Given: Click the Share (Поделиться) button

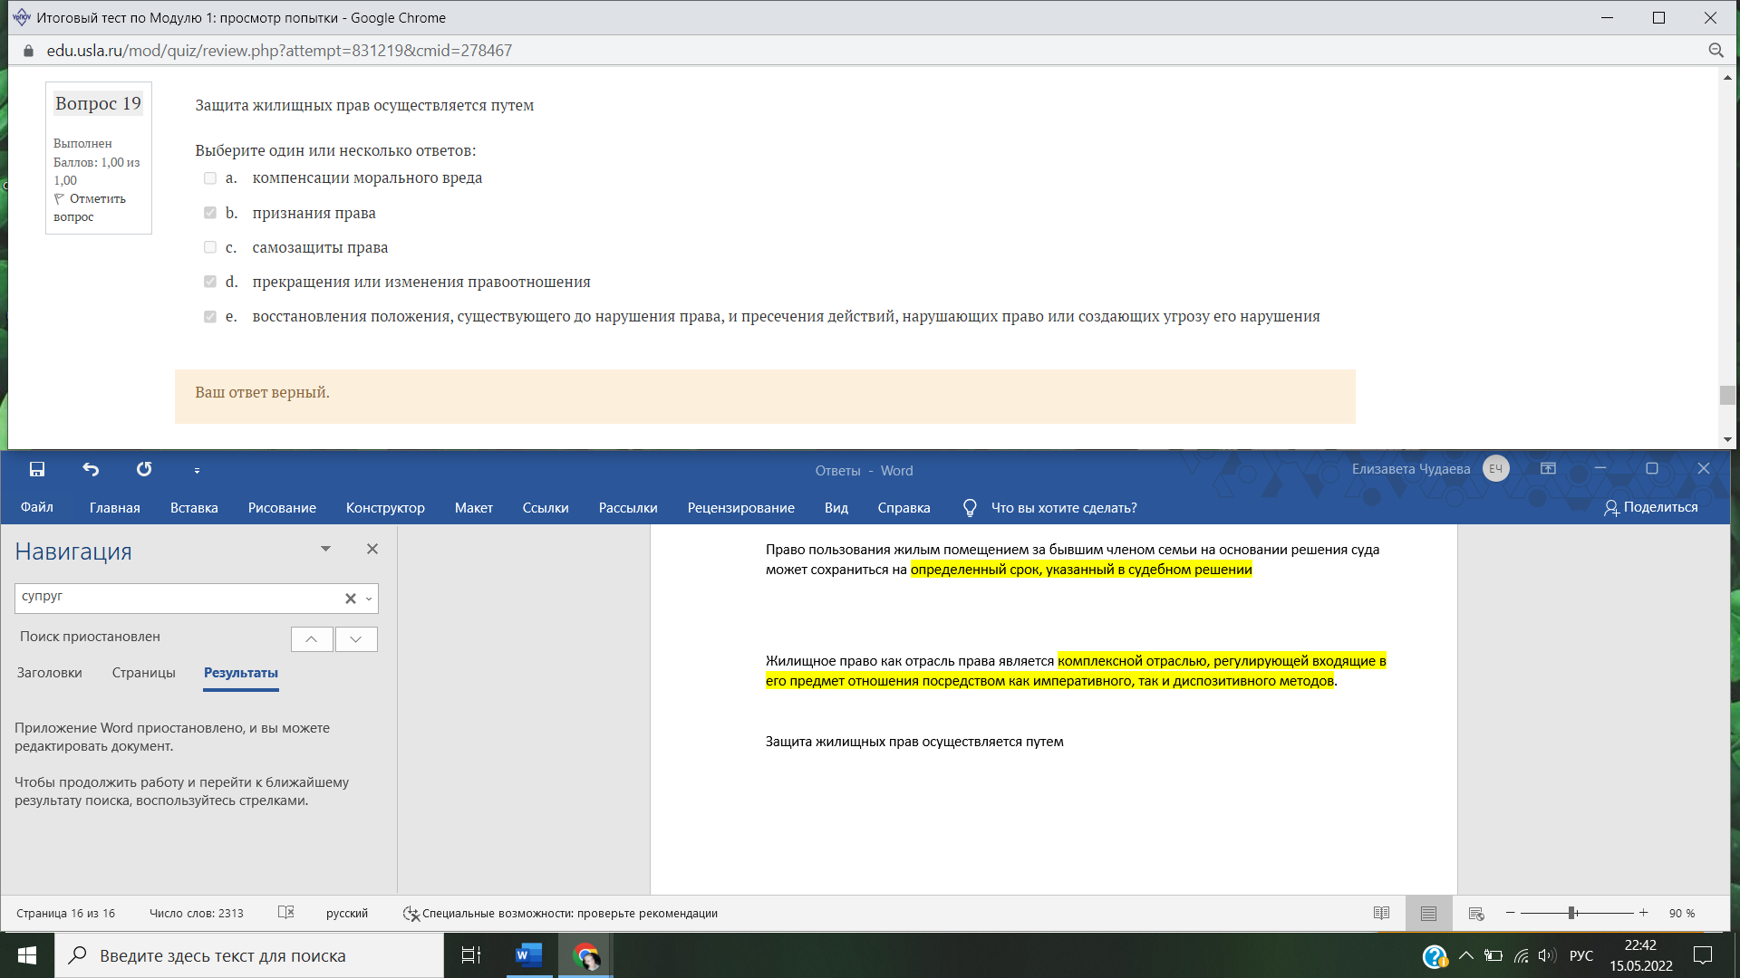Looking at the screenshot, I should pos(1650,507).
